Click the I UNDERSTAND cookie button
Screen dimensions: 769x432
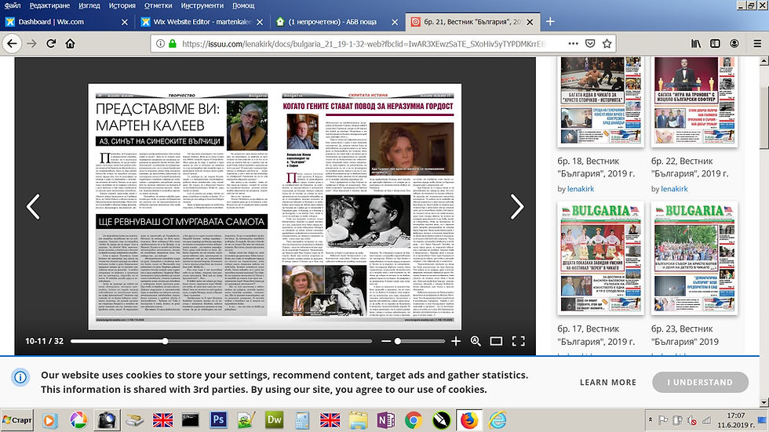pos(700,382)
